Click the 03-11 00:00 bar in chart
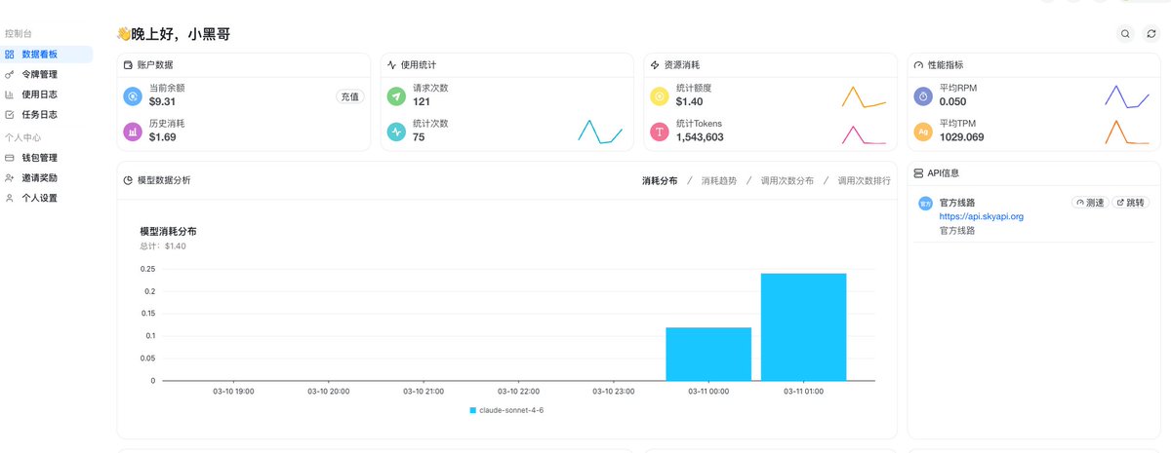 click(x=708, y=354)
